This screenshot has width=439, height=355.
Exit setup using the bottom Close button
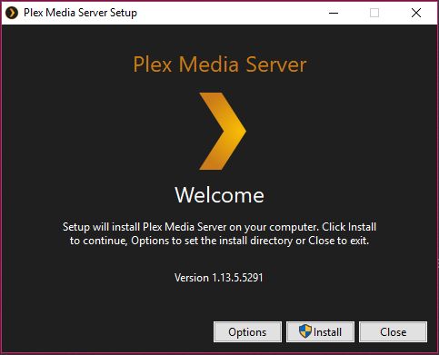coord(394,332)
